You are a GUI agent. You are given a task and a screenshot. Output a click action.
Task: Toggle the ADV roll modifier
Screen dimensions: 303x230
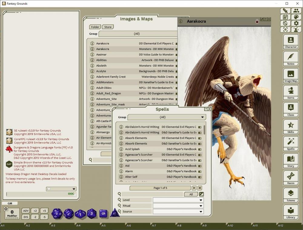point(26,211)
